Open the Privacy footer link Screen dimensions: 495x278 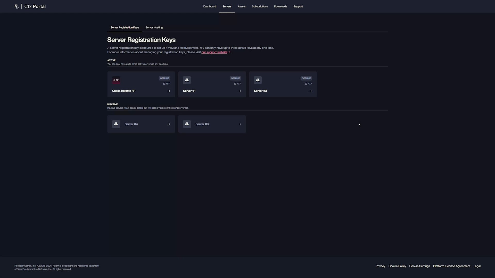tap(380, 266)
